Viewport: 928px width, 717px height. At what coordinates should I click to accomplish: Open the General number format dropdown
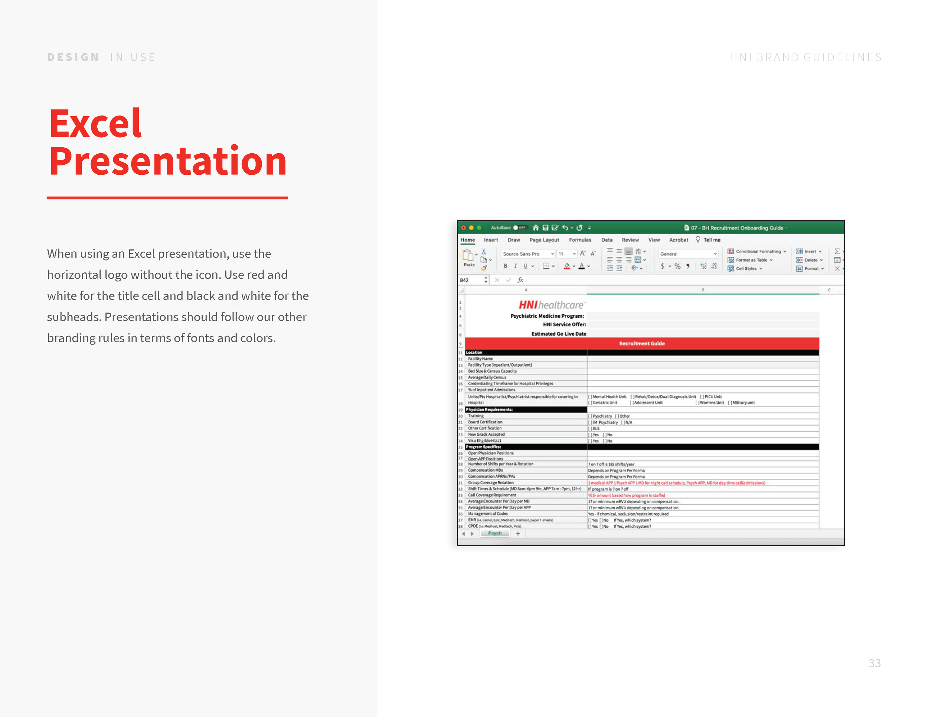click(688, 253)
